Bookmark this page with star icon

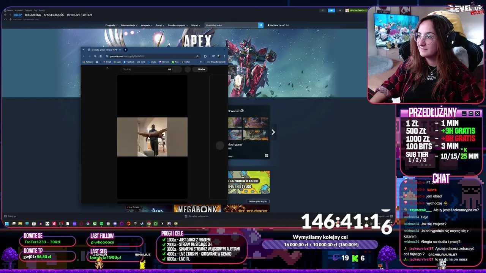(197, 56)
